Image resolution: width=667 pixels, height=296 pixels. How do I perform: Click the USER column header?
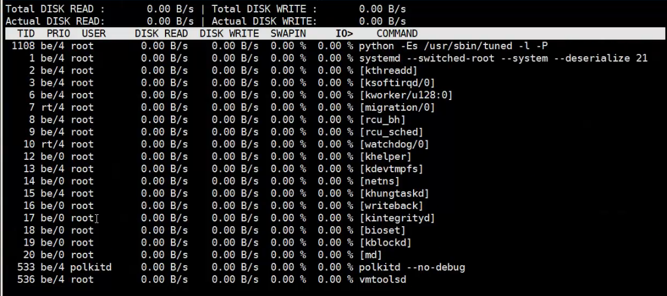(x=94, y=34)
